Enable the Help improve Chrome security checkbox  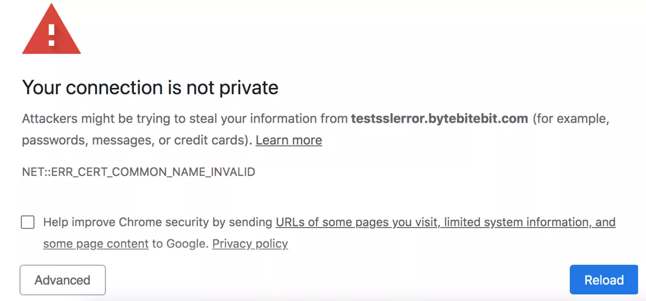28,222
